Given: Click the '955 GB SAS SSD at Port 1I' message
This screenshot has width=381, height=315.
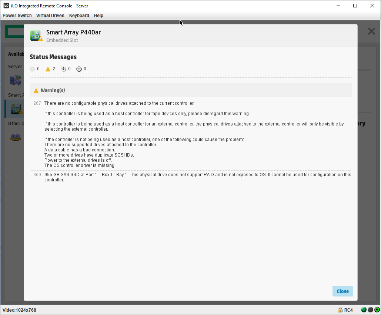Looking at the screenshot, I should pyautogui.click(x=198, y=177).
